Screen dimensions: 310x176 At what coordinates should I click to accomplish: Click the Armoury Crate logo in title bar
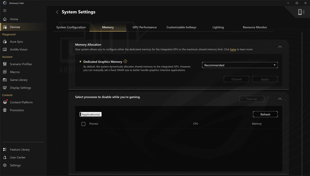click(x=5, y=3)
